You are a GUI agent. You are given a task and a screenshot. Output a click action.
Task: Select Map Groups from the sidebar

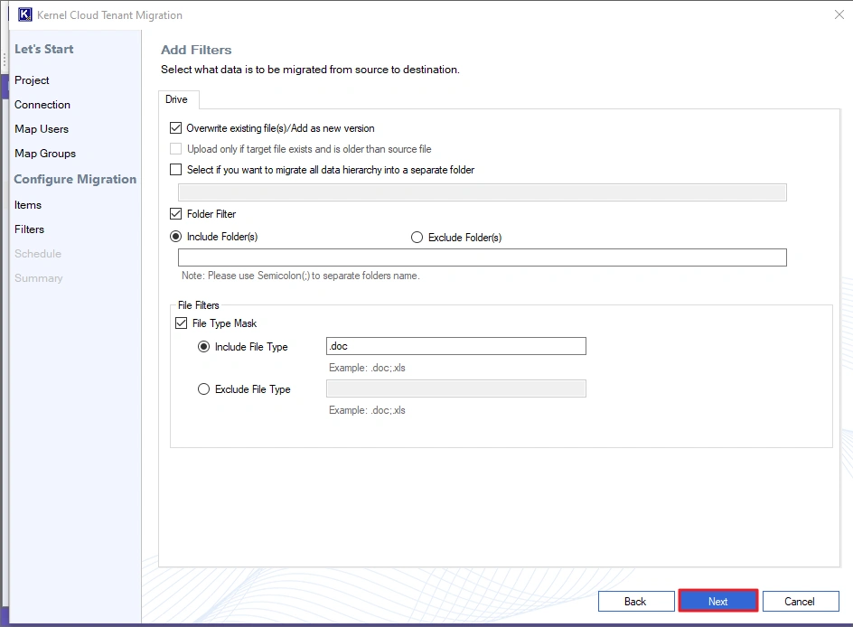click(x=45, y=154)
